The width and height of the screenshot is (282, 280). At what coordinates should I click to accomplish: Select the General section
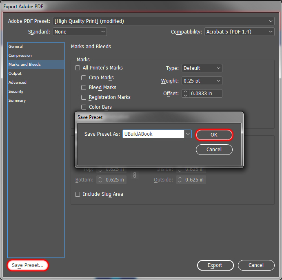tap(36, 47)
